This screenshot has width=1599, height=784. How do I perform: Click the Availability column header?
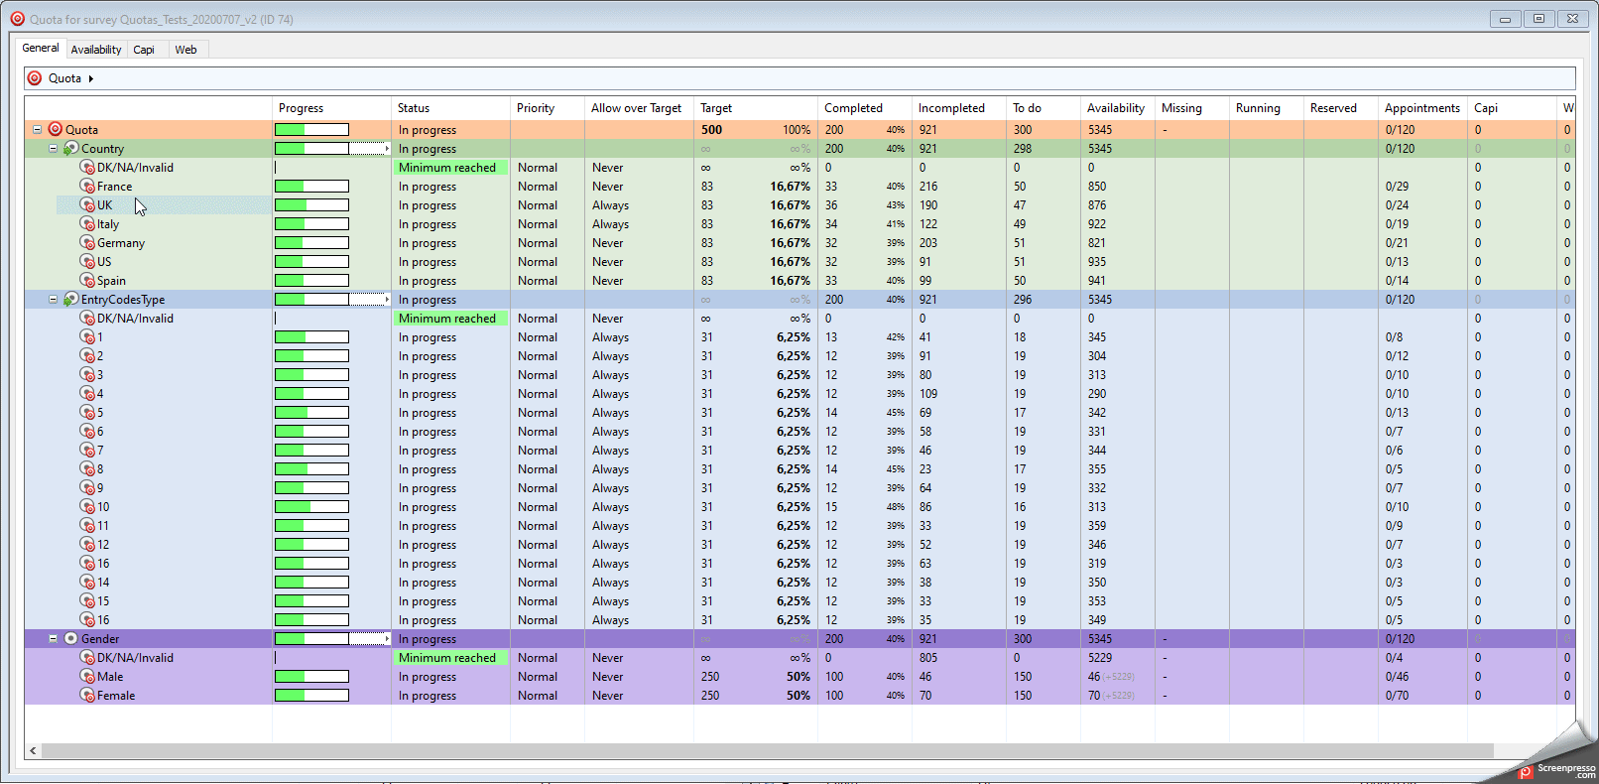tap(1117, 107)
